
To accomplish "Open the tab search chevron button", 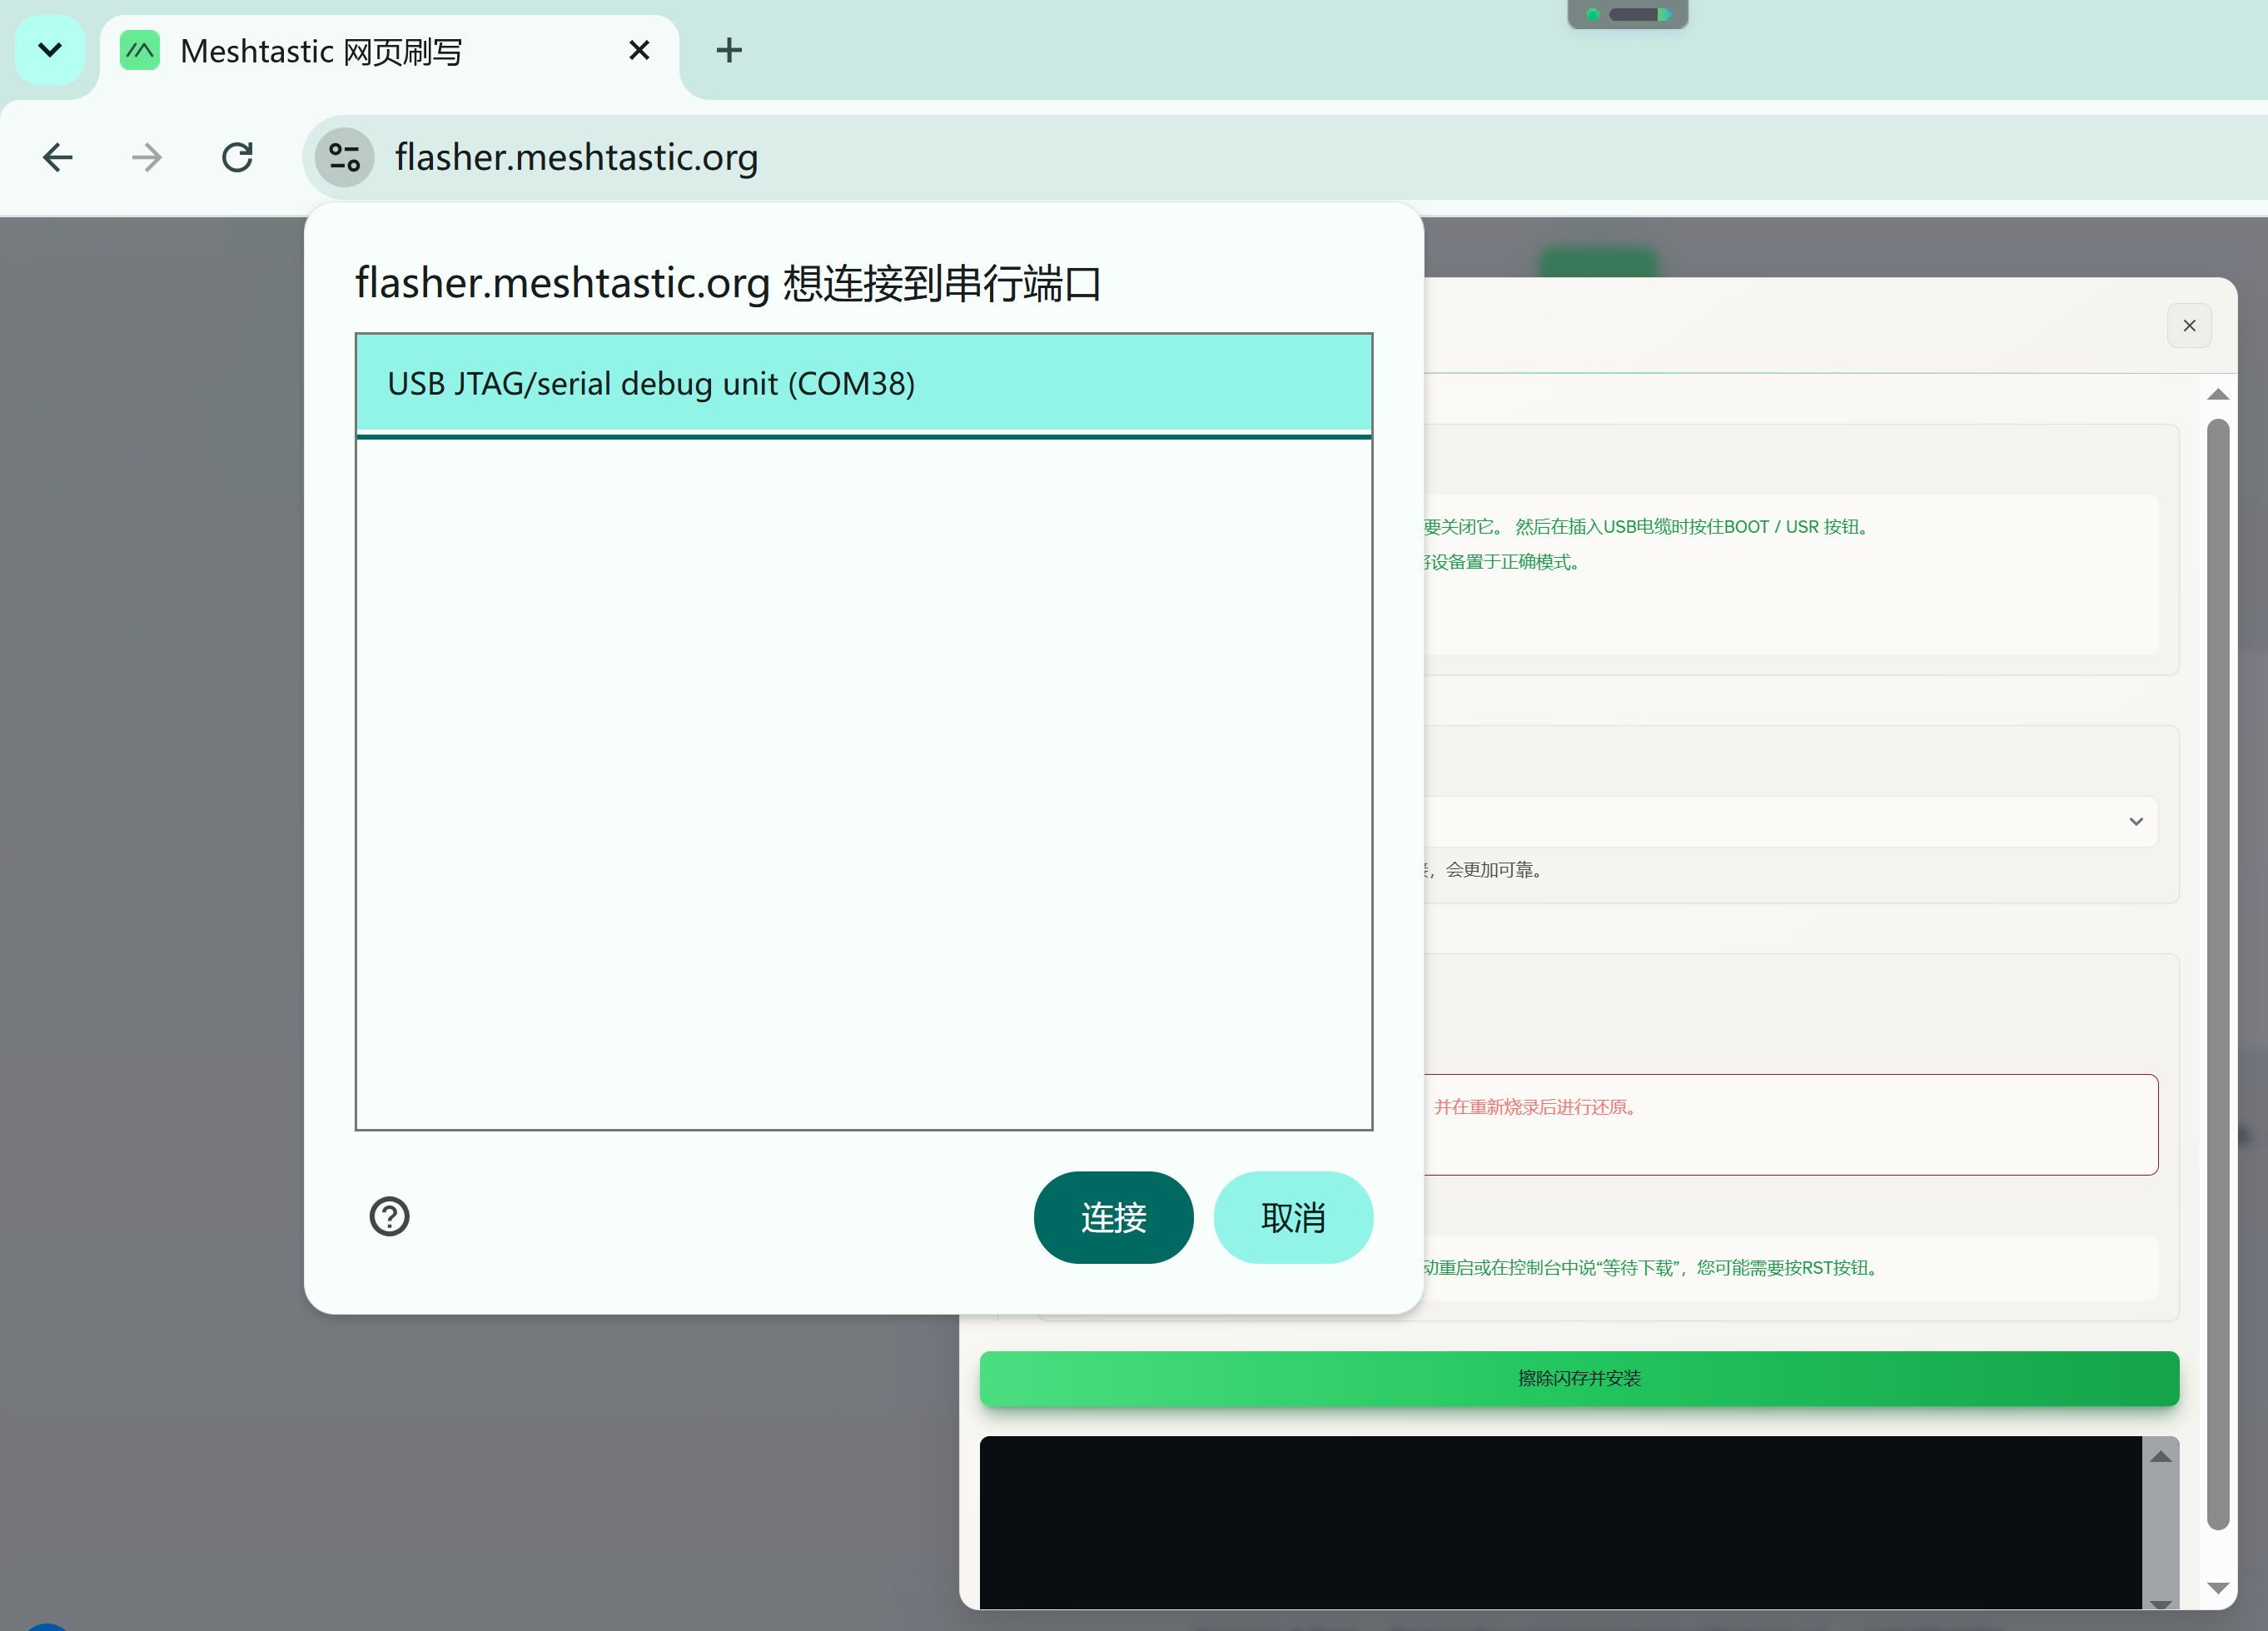I will tap(50, 50).
